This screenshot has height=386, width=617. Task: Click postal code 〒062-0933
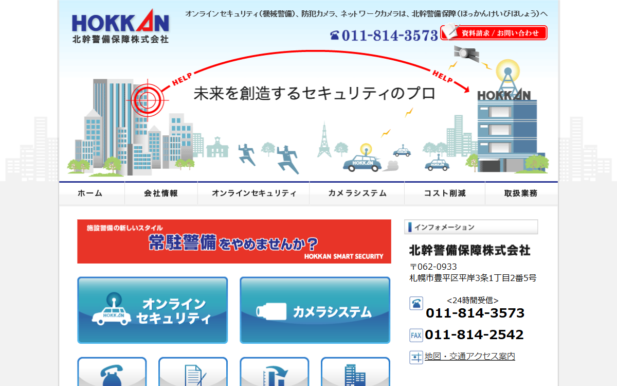coord(433,267)
